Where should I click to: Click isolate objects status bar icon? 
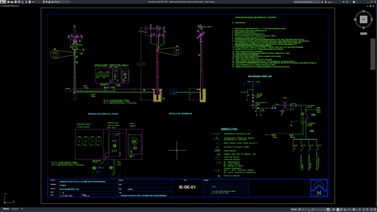(x=368, y=210)
